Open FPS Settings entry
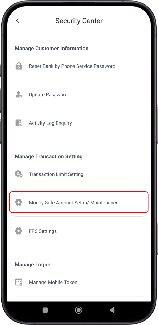 click(x=79, y=231)
